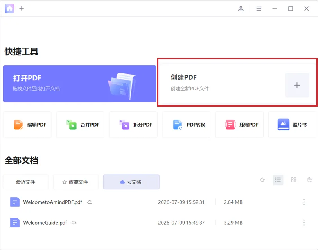The image size is (318, 250).
Task: Click the 创建全新PDF文件 subtitle
Action: click(190, 89)
